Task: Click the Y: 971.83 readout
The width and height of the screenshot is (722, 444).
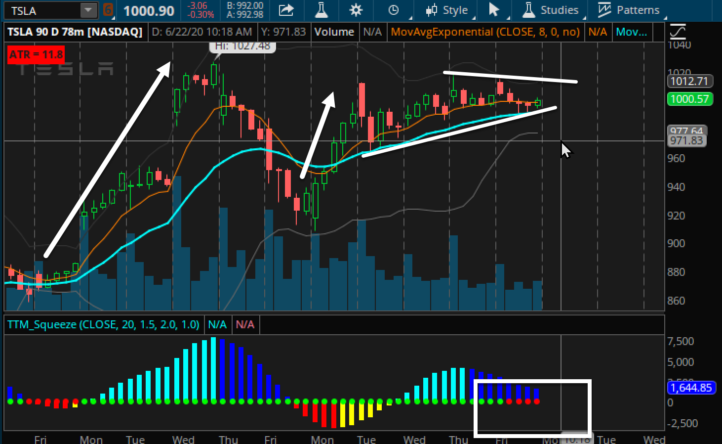Action: click(283, 32)
